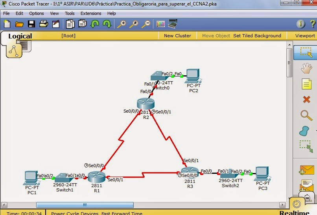Image resolution: width=317 pixels, height=215 pixels.
Task: Click the Save floppy disk icon
Action: click(x=31, y=24)
